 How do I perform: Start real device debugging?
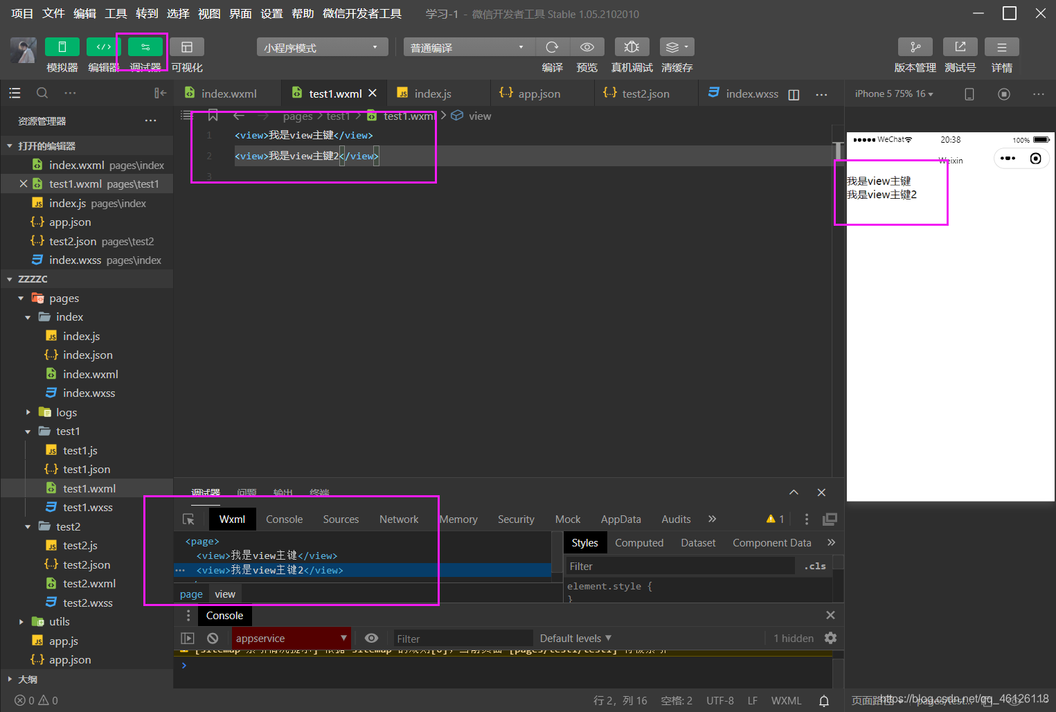(632, 47)
